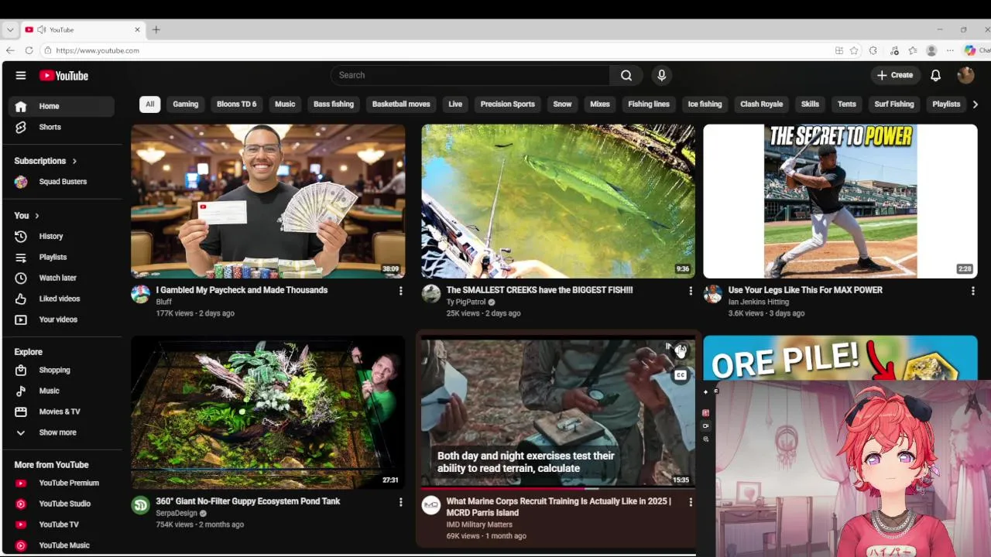Open Your videos in the sidebar
991x557 pixels.
tap(62, 320)
